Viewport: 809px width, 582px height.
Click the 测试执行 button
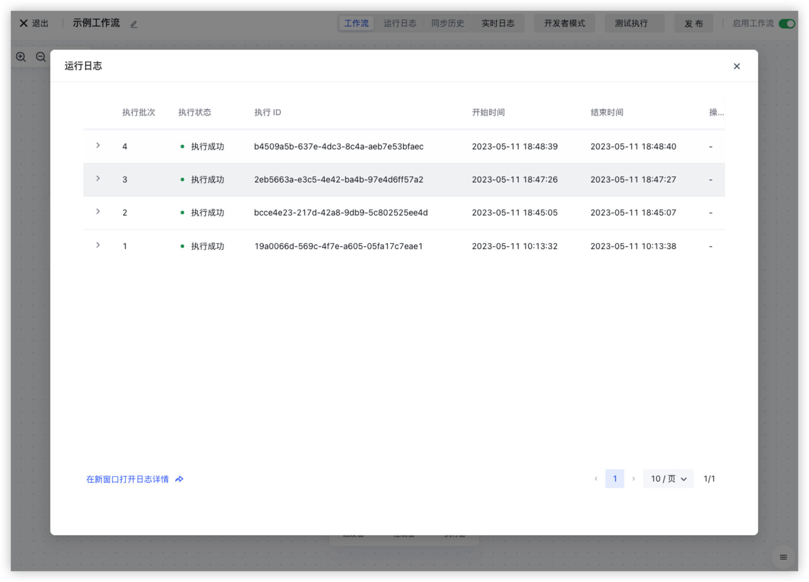pos(631,23)
